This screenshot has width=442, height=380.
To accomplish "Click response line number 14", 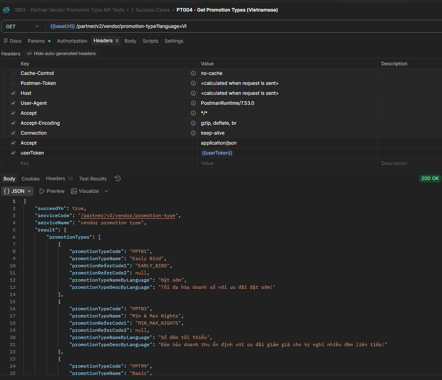I will tap(13, 294).
